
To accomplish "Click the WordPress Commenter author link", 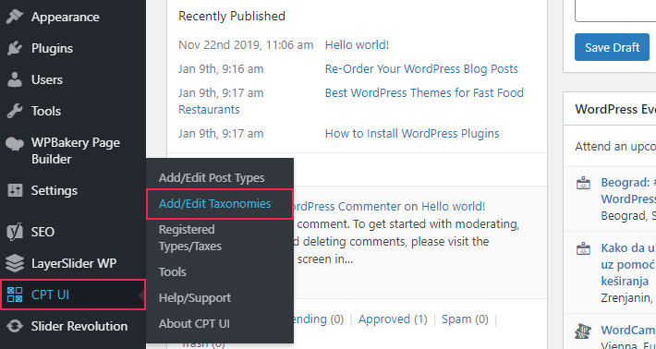I will (346, 206).
